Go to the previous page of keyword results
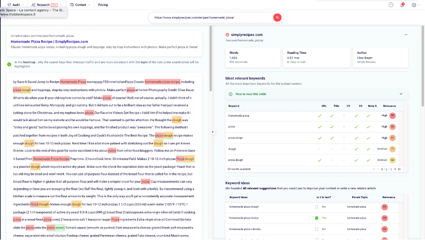 tap(378, 169)
